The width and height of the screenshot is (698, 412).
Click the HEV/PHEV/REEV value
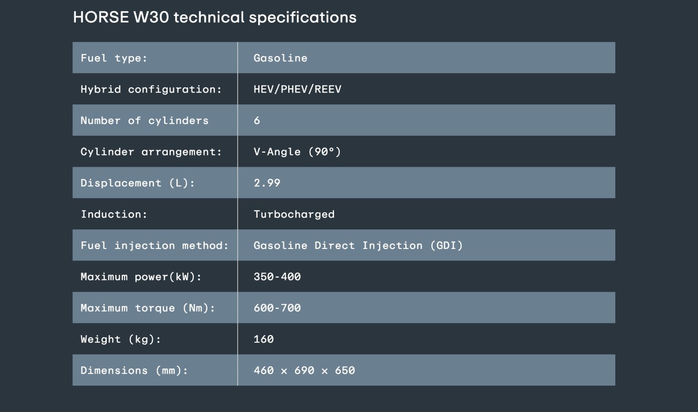297,89
